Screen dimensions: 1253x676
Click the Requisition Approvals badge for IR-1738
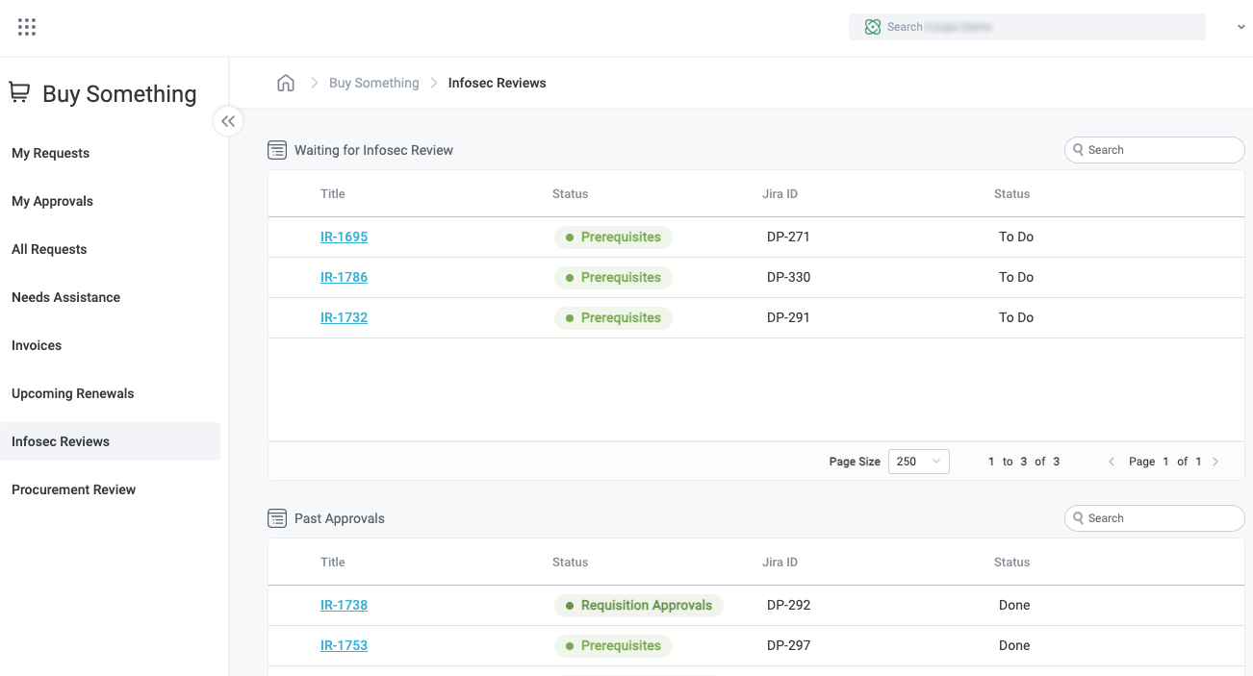click(x=638, y=605)
